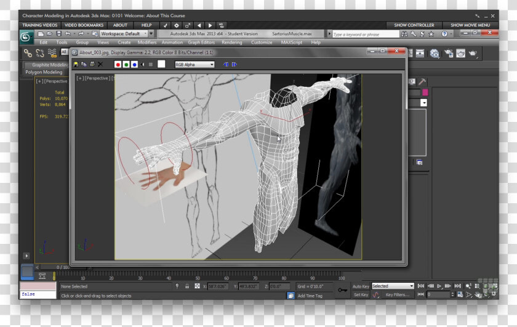This screenshot has height=327, width=517.
Task: Click the checkmark icon in training toolbar
Action: (x=165, y=25)
